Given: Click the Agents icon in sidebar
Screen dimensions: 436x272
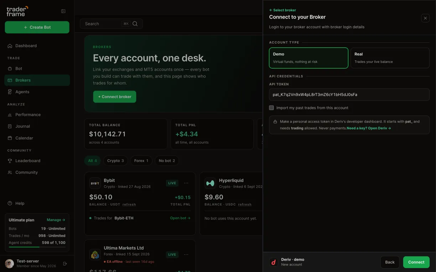Looking at the screenshot, I should point(10,92).
